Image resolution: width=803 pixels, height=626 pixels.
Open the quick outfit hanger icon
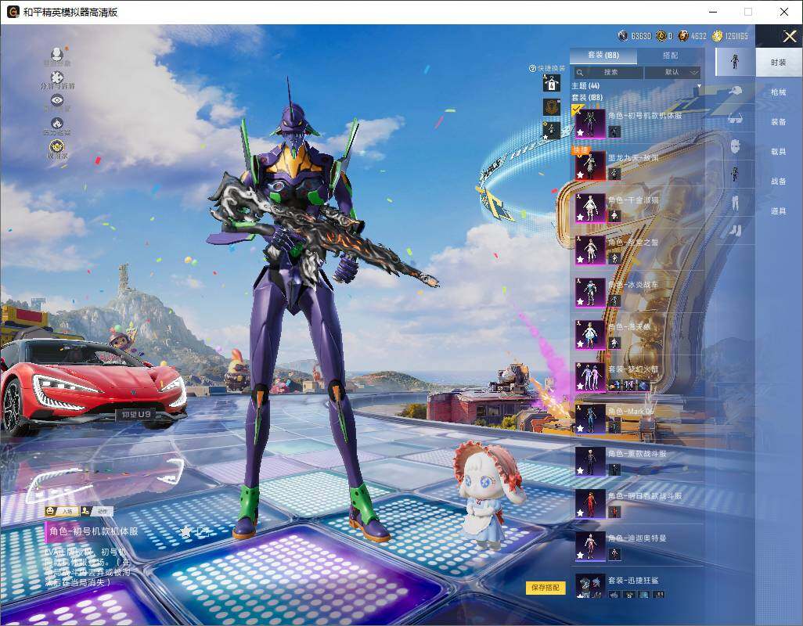point(552,84)
